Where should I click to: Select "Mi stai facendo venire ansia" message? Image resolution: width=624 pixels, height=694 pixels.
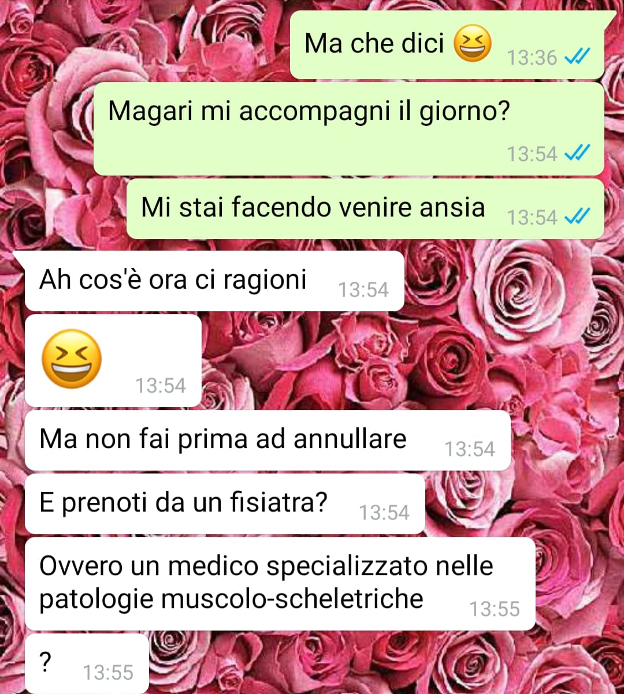(x=365, y=208)
